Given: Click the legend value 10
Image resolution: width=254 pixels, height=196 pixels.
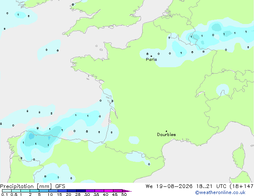Looking at the screenshot, I should pyautogui.click(x=50, y=194).
